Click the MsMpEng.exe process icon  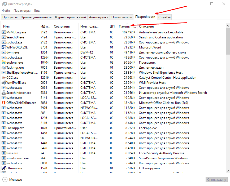tap(4, 32)
